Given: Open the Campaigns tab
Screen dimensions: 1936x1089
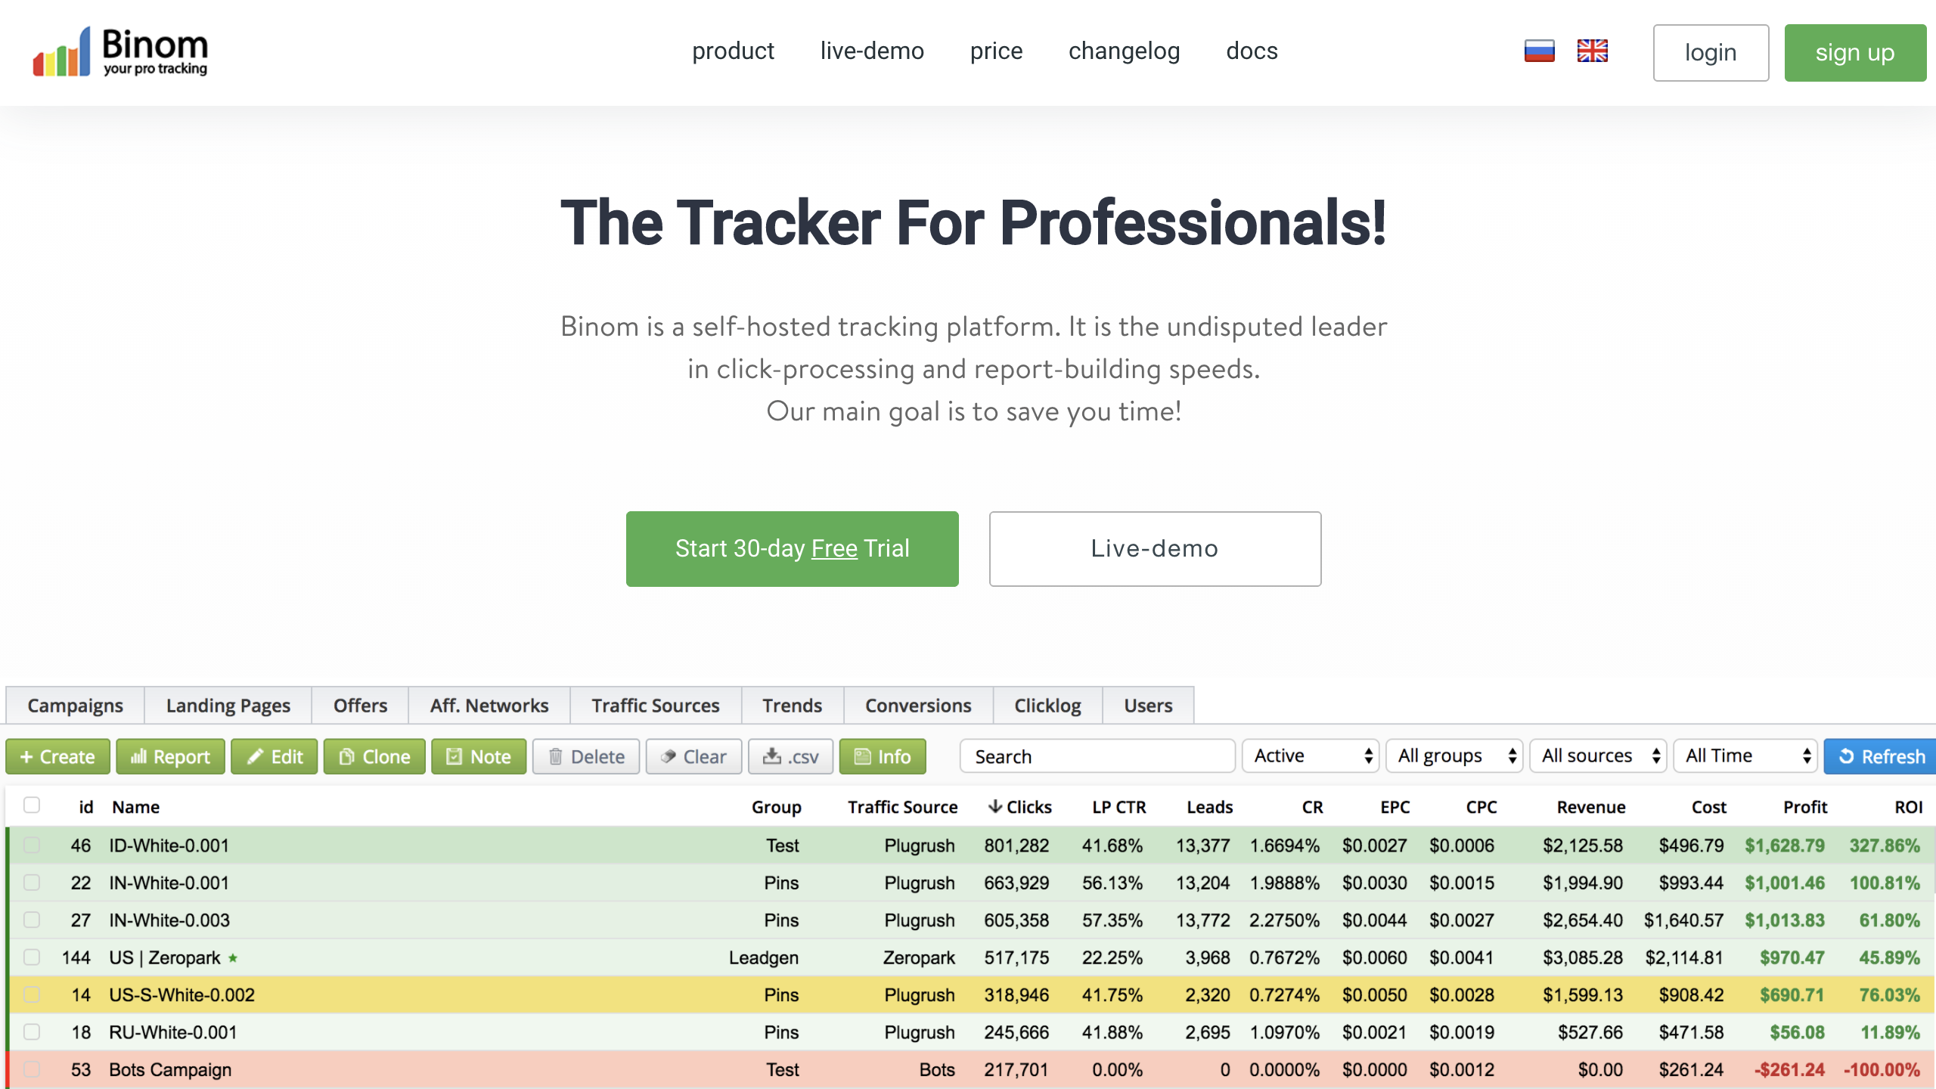Looking at the screenshot, I should 76,706.
